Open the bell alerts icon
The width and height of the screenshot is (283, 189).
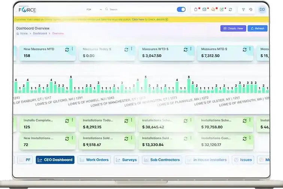click(x=213, y=10)
